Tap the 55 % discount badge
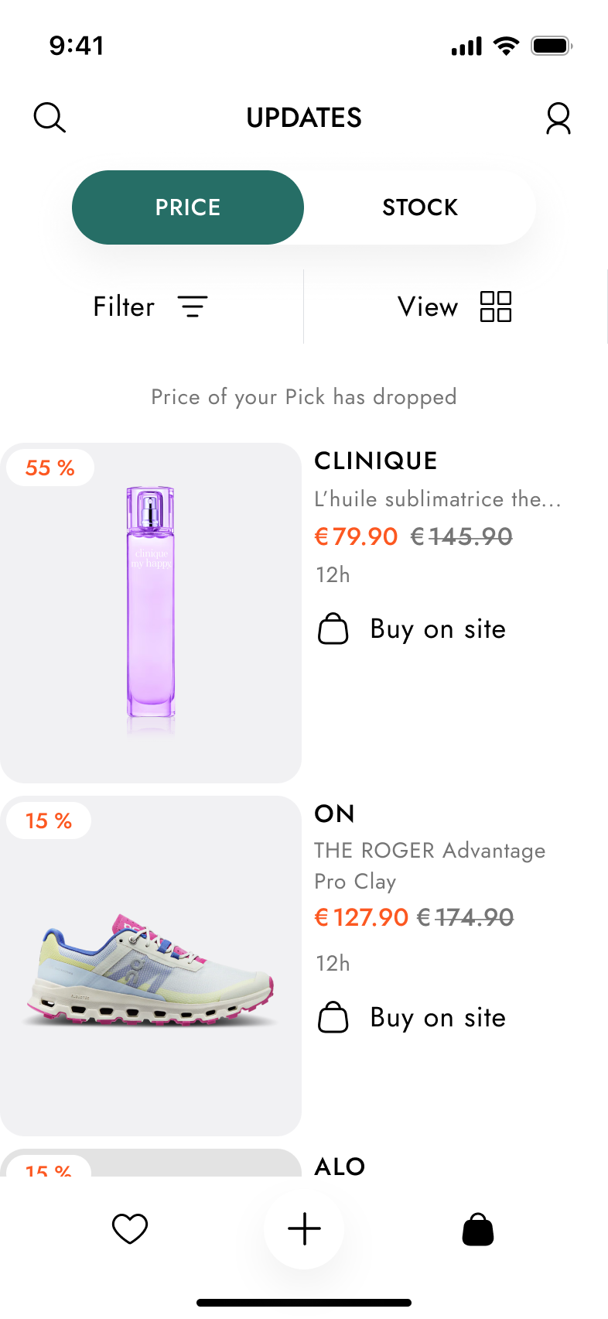The width and height of the screenshot is (608, 1319). pyautogui.click(x=50, y=468)
